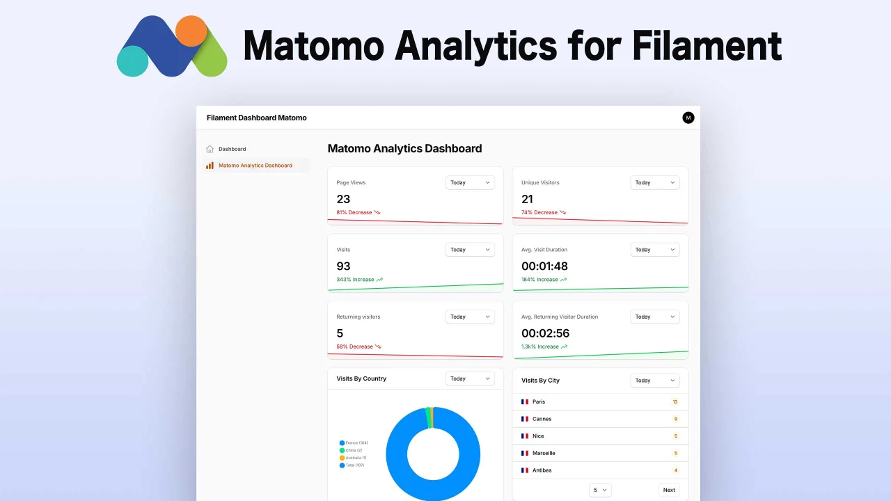
Task: Click the Filament Dashboard Matomo header title
Action: point(256,118)
